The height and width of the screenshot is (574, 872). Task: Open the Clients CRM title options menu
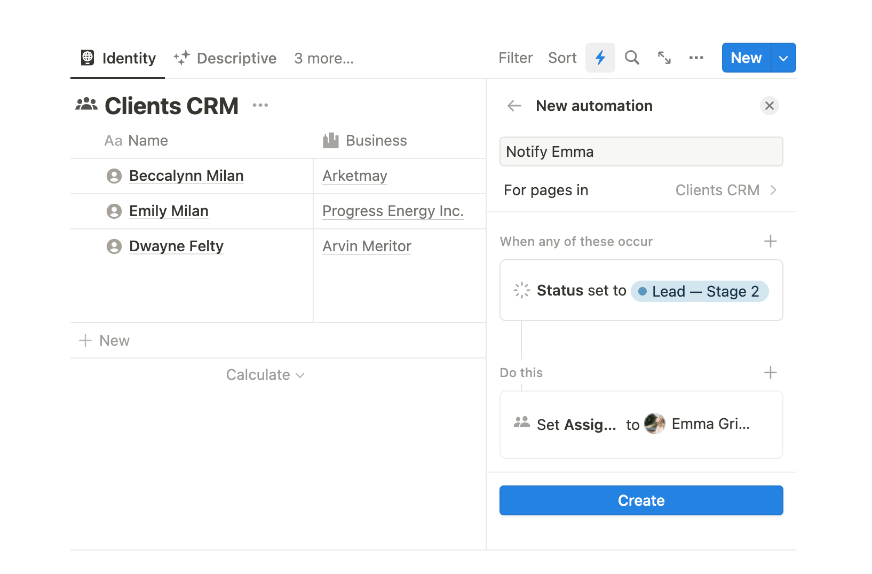point(260,105)
